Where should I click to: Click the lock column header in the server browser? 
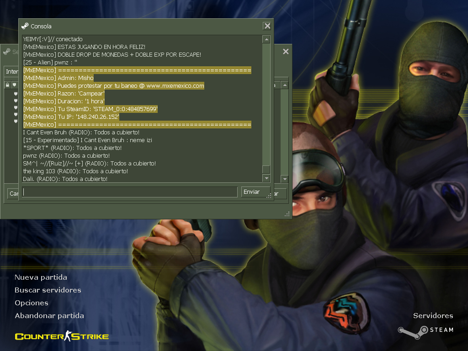pos(7,85)
